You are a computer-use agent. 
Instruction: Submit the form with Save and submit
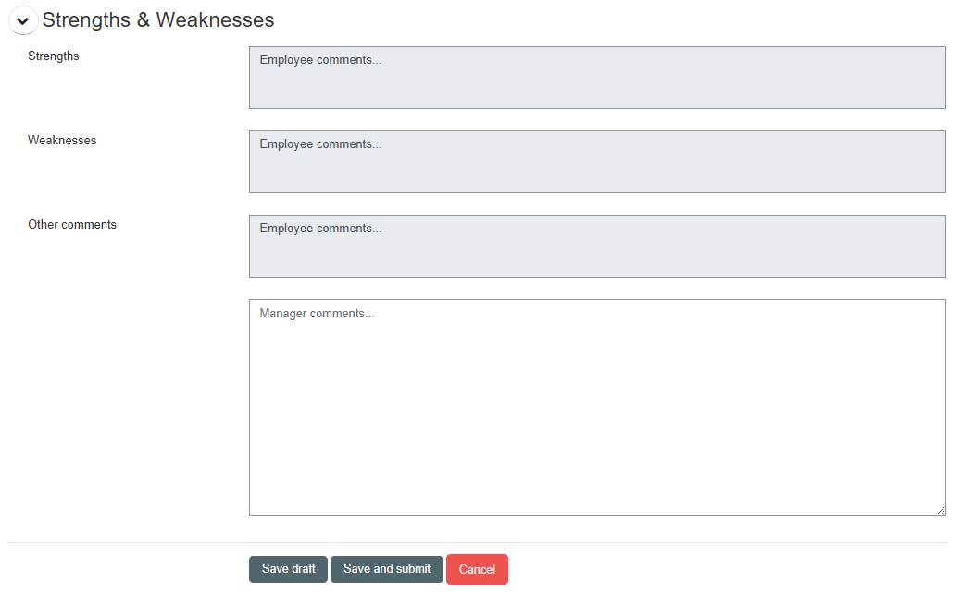click(x=386, y=569)
